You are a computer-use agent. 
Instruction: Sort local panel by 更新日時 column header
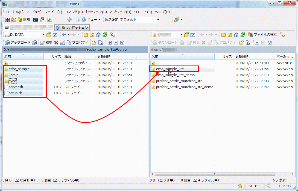[x=116, y=56]
